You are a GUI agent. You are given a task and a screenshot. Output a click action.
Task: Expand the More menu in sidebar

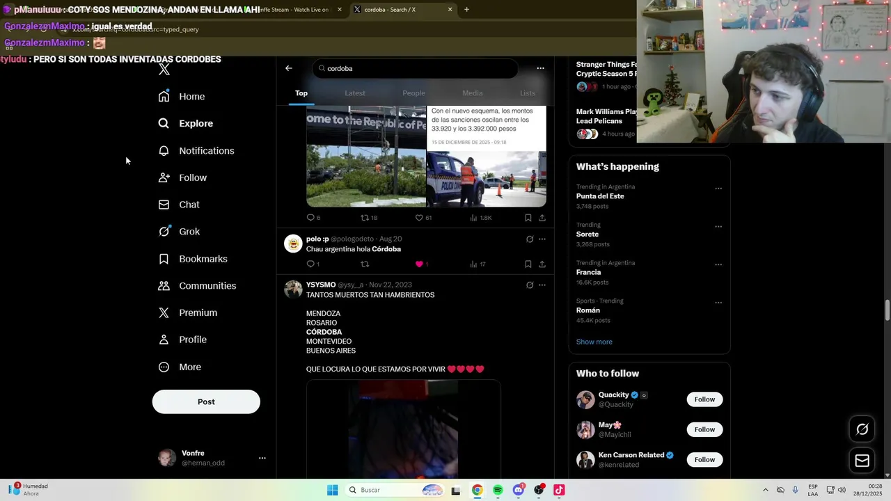pyautogui.click(x=180, y=367)
